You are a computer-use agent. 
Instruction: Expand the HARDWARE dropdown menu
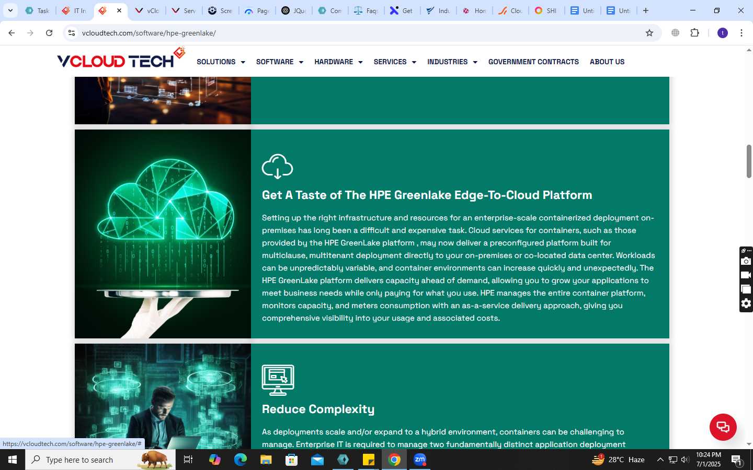coord(338,62)
